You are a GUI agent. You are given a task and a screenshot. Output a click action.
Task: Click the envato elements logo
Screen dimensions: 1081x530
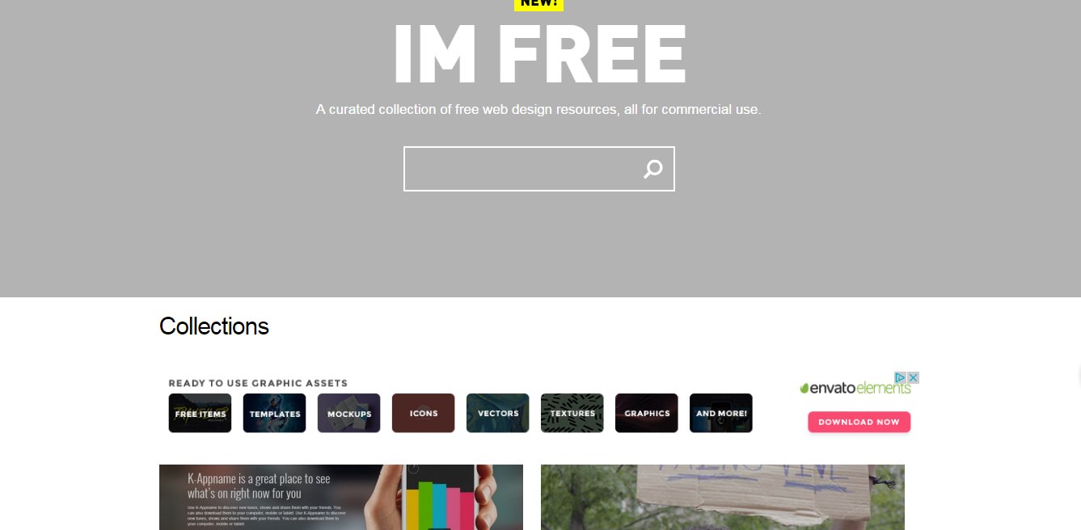click(855, 388)
